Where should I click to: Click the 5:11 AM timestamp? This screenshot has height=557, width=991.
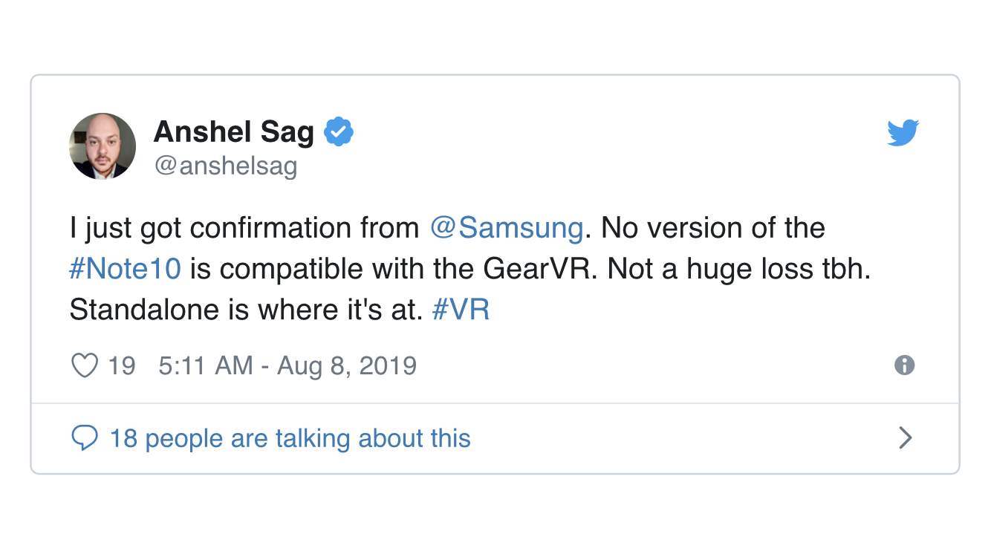pyautogui.click(x=206, y=365)
